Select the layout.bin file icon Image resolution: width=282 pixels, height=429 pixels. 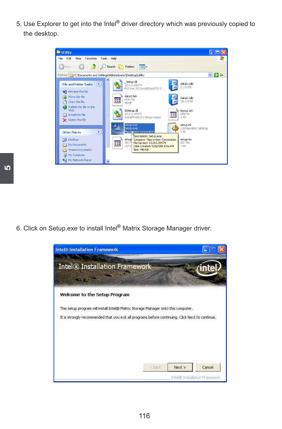[173, 114]
